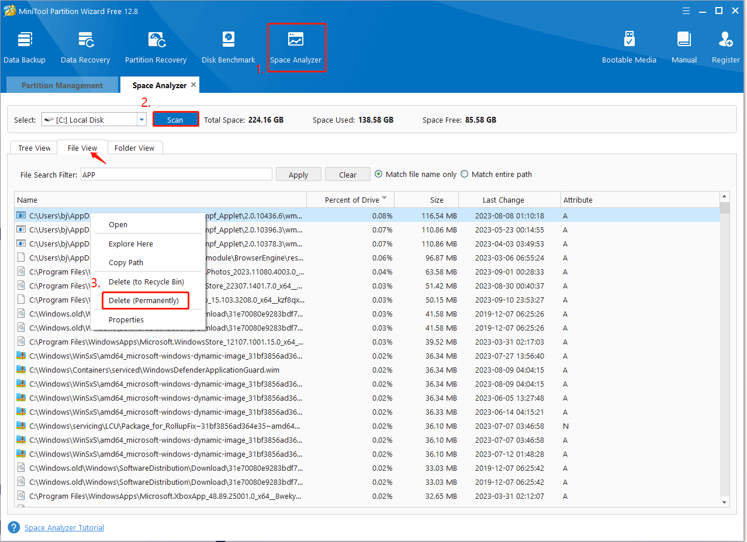
Task: Sort by the Attribute column header
Action: (640, 200)
